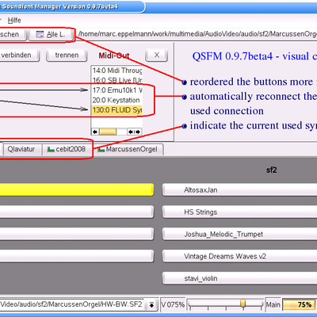Click the volume slider handle

[x=243, y=304]
